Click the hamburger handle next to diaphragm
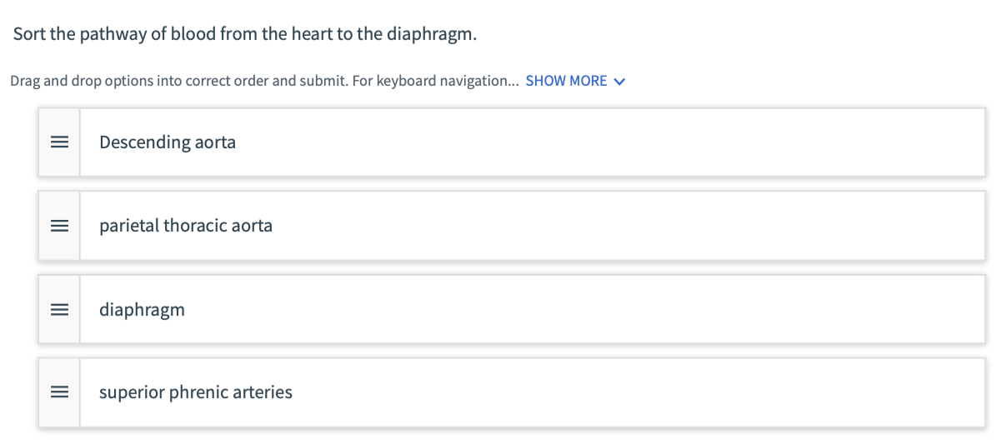Viewport: 996px width, 444px height. 58,310
